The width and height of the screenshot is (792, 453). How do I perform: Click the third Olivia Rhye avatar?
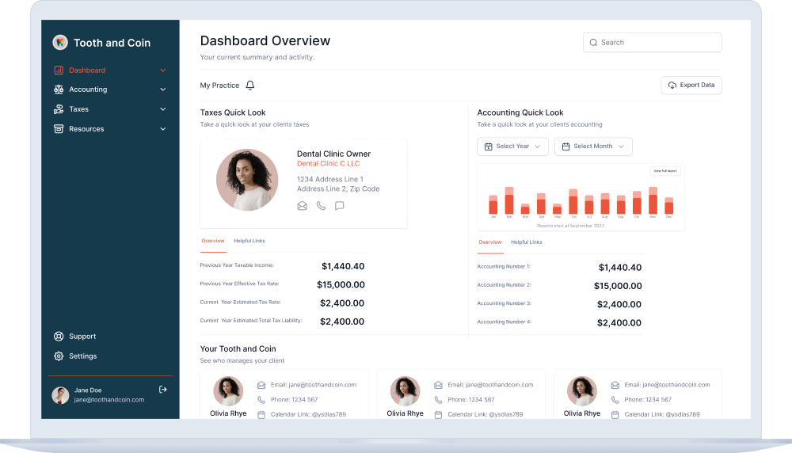coord(582,391)
